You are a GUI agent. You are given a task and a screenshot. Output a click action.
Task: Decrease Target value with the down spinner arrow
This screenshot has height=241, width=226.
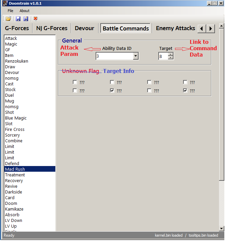click(171, 58)
